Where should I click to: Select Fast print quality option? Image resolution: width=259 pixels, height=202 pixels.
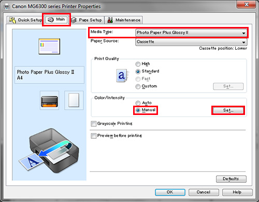[x=143, y=79]
